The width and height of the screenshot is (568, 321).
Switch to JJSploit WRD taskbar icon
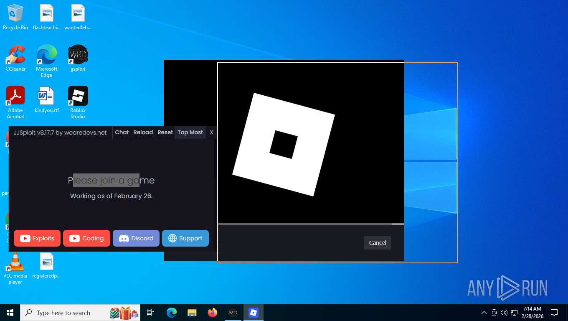(x=233, y=313)
